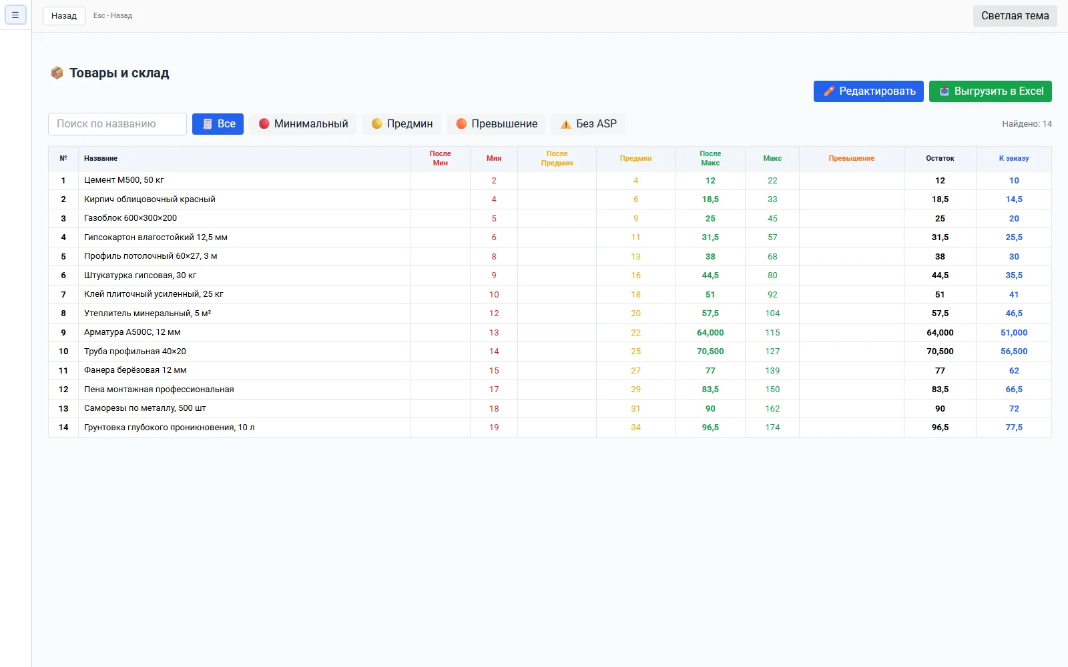1068x667 pixels.
Task: Enable the Без ASP filter
Action: (x=588, y=124)
